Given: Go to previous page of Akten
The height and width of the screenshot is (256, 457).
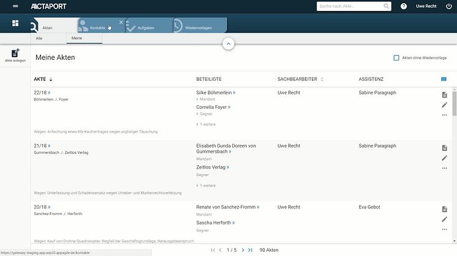Looking at the screenshot, I should 221,250.
